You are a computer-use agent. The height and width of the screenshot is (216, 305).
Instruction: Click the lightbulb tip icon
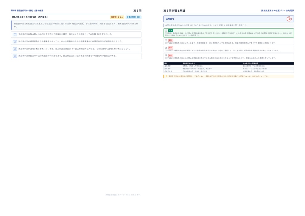click(x=166, y=76)
